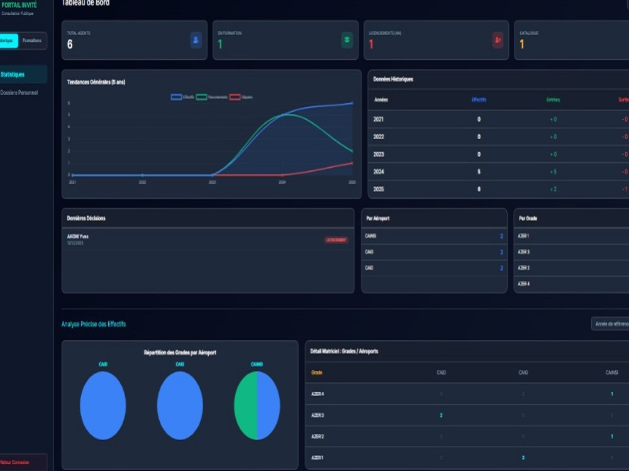Click the CAIG pie chart in the middle
The height and width of the screenshot is (471, 629).
180,405
